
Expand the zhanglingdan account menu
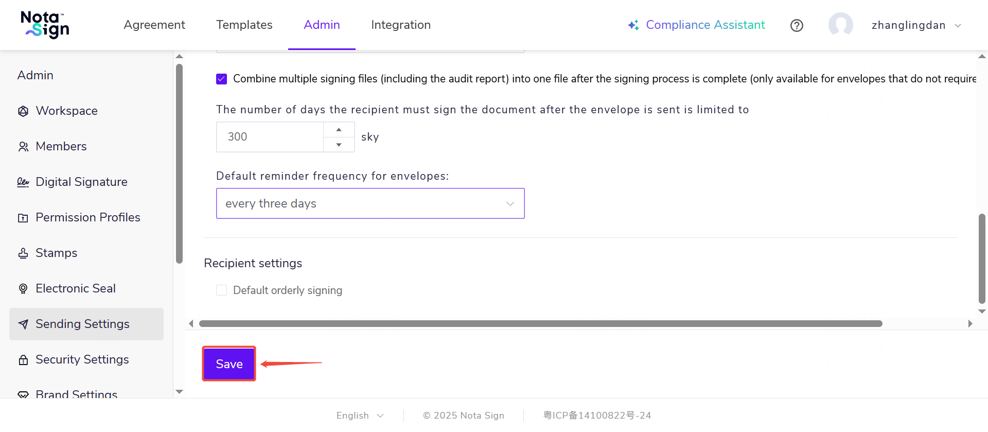(x=916, y=25)
